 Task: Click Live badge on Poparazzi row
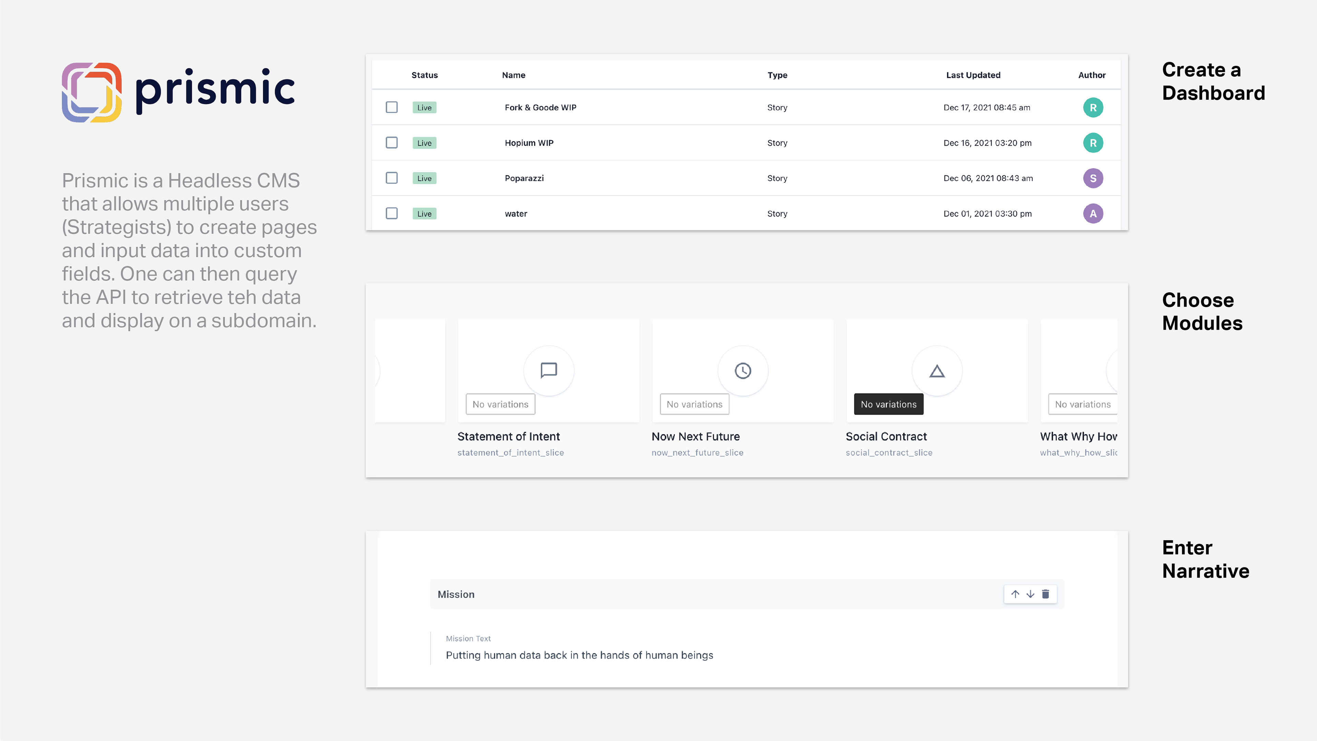(x=424, y=178)
